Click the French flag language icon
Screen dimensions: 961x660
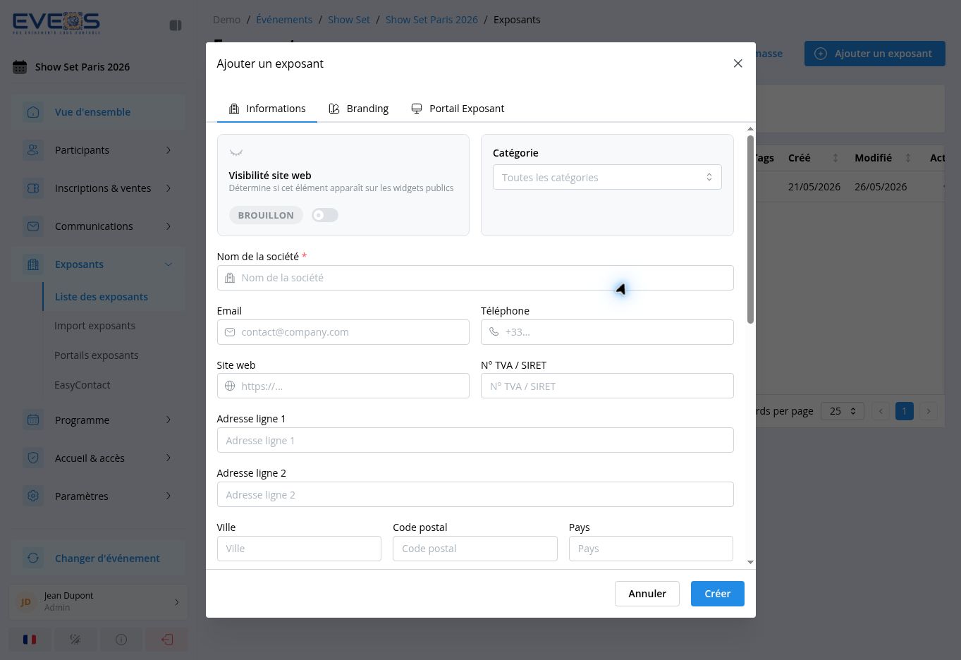click(30, 640)
